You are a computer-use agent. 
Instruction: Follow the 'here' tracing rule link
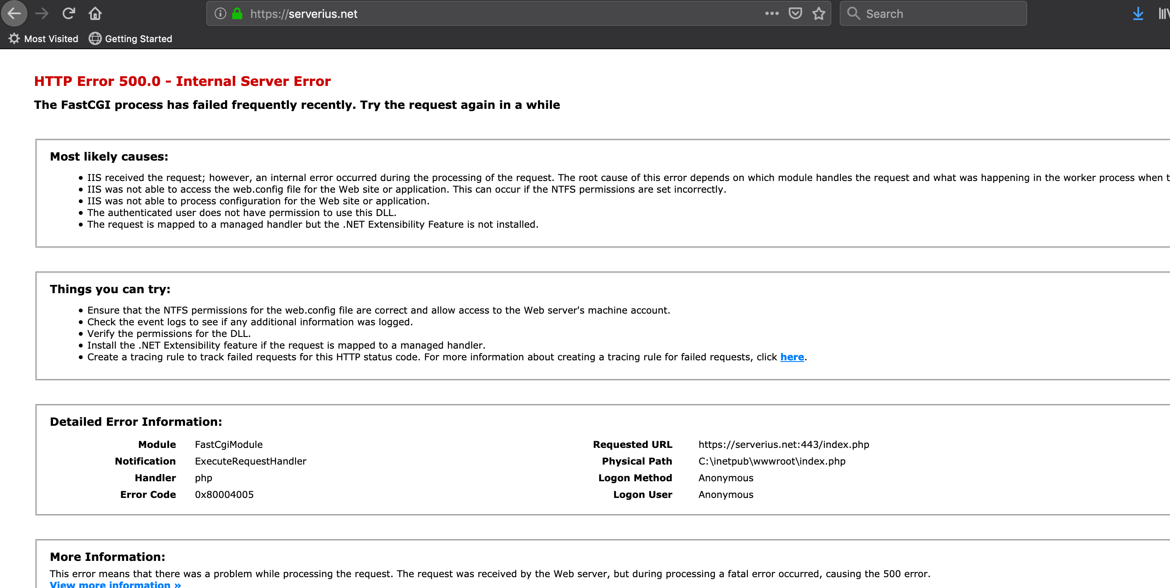[x=792, y=357]
